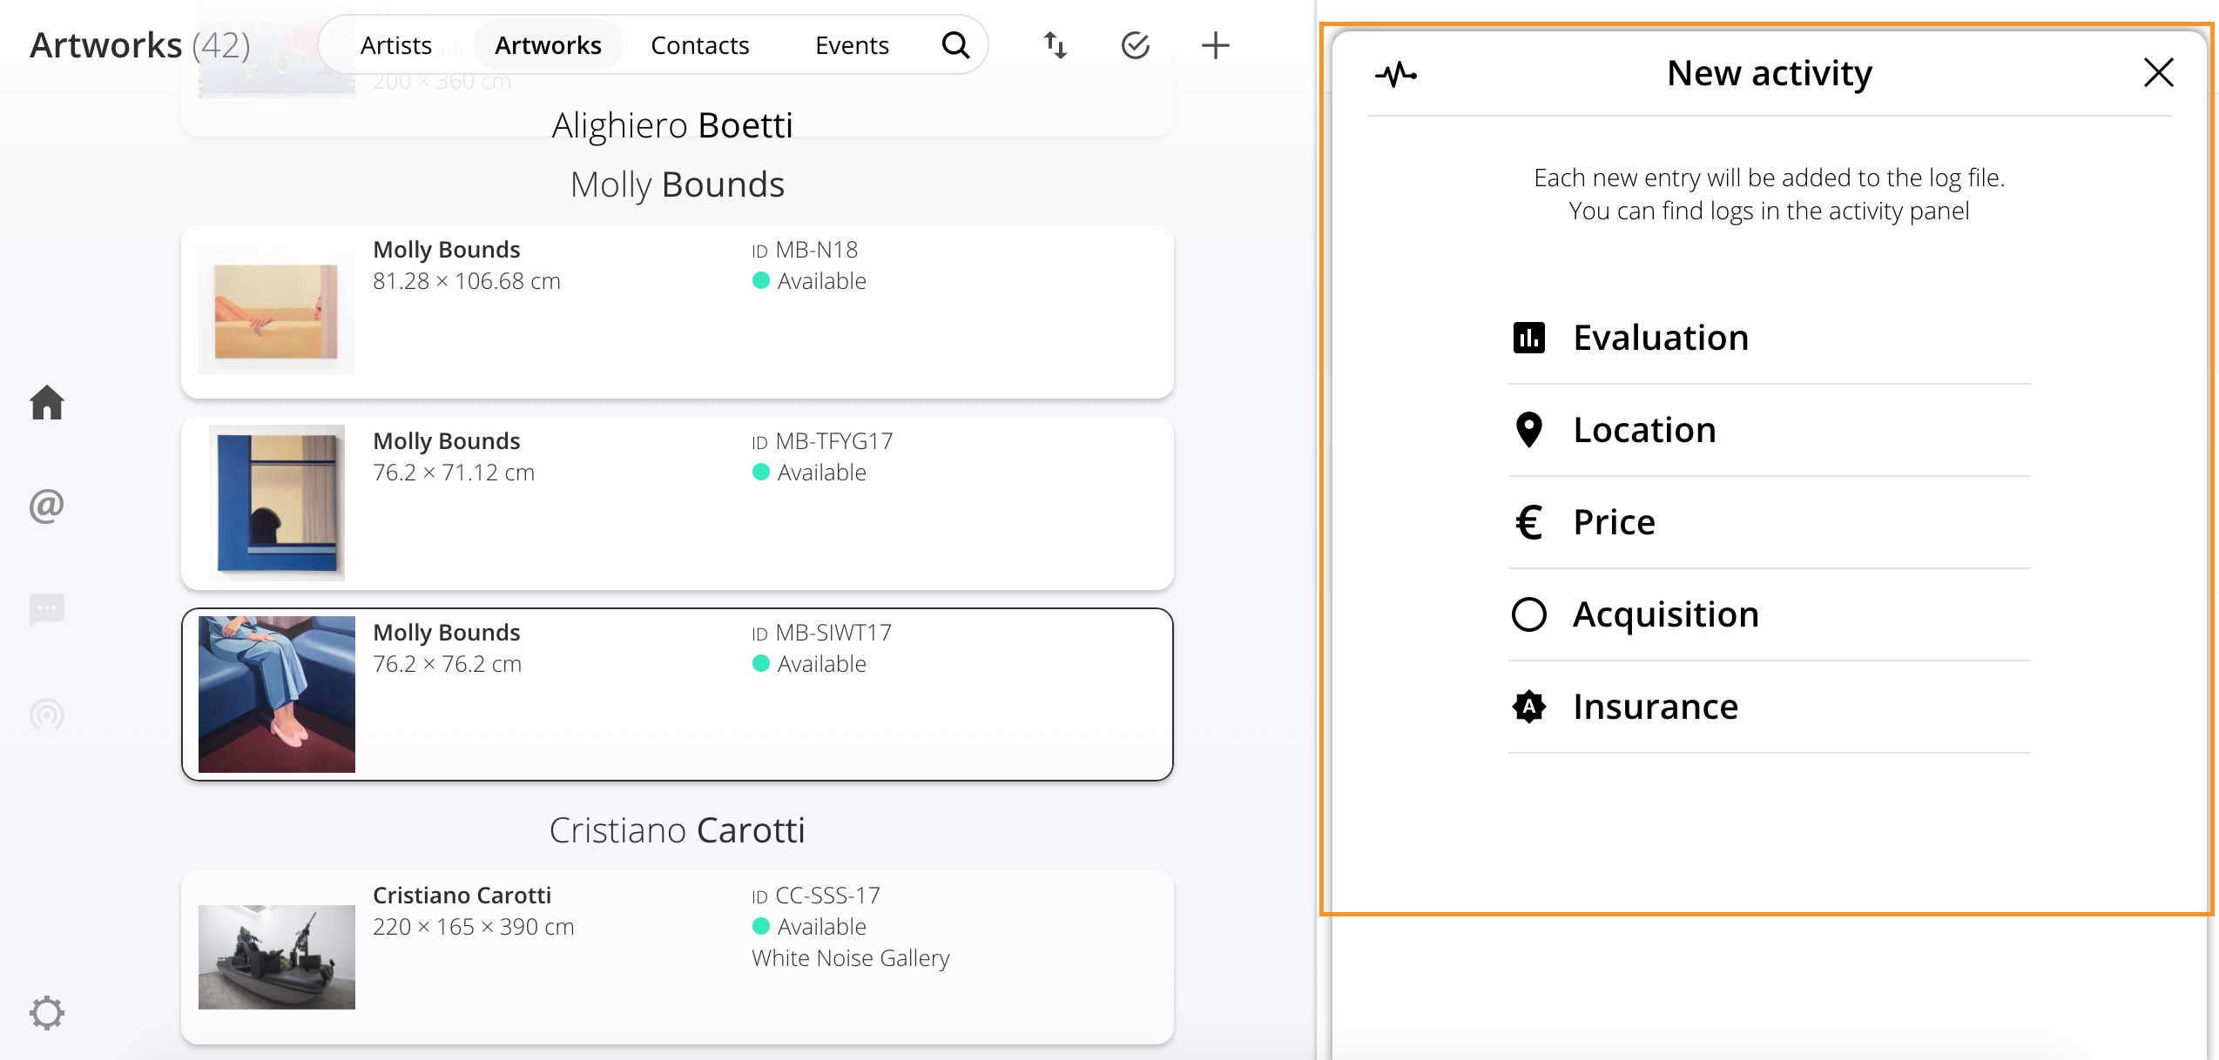Viewport: 2219px width, 1060px height.
Task: Click the New activity panel title
Action: 1770,73
